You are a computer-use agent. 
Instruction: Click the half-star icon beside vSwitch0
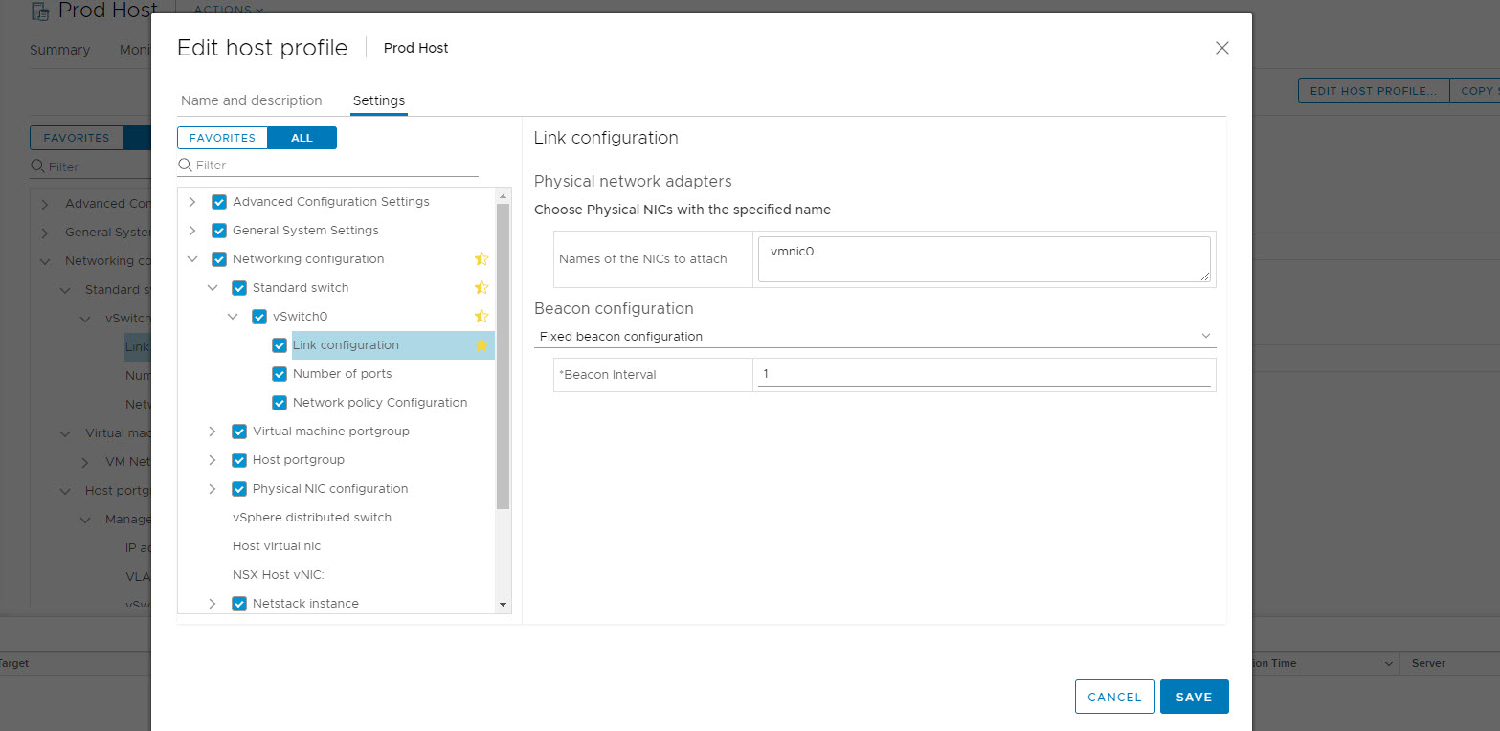481,317
